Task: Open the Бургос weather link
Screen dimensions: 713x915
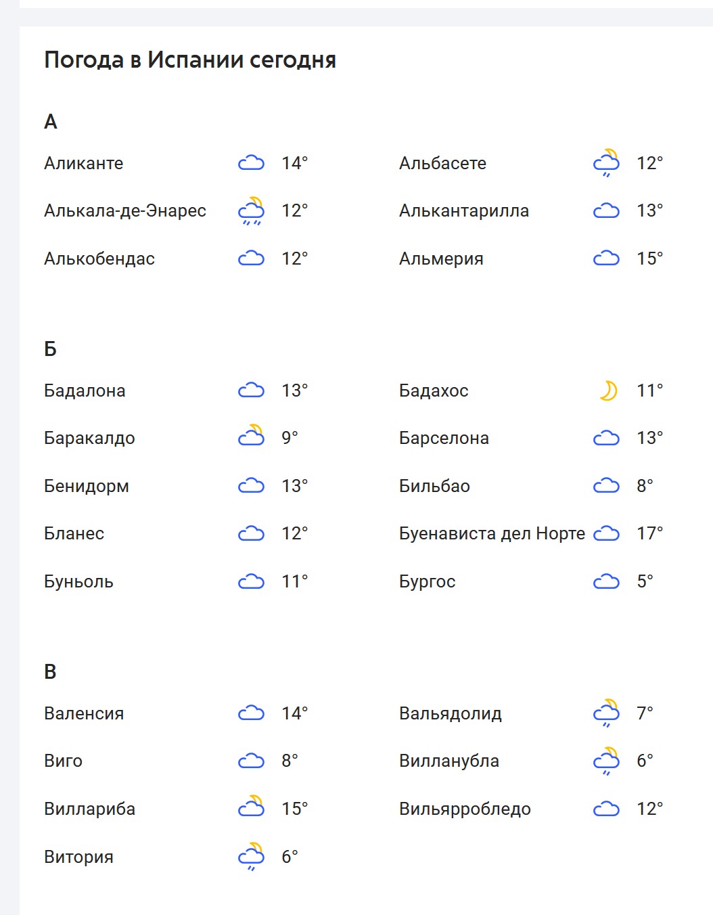Action: click(427, 582)
